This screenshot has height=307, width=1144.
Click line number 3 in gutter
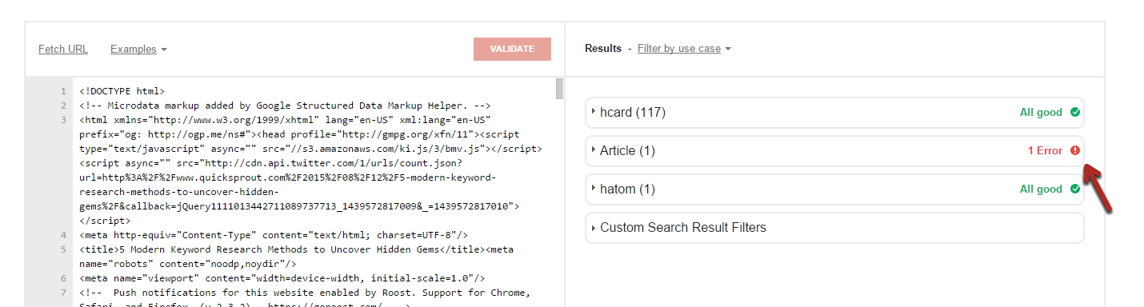click(63, 120)
